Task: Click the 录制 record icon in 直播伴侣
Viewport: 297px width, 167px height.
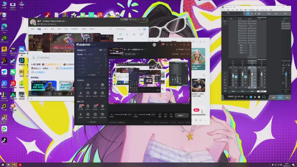Action: tap(165, 115)
